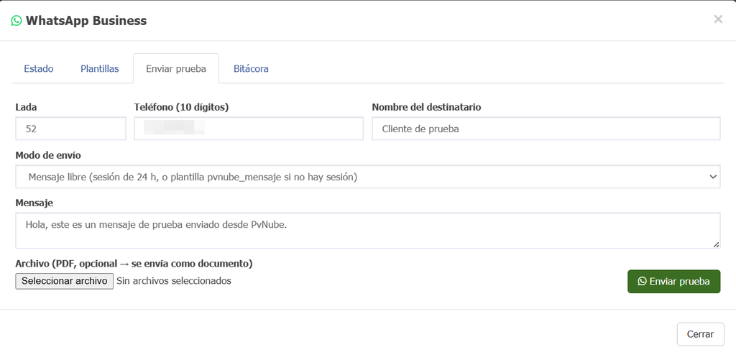Click the 'Nombre del destinatario' label
This screenshot has width=736, height=355.
pyautogui.click(x=426, y=107)
